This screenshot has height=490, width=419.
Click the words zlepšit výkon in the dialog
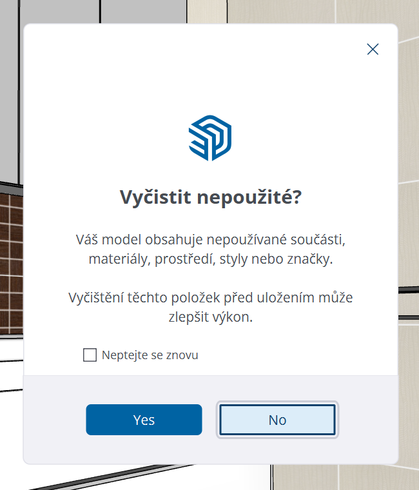coord(210,317)
